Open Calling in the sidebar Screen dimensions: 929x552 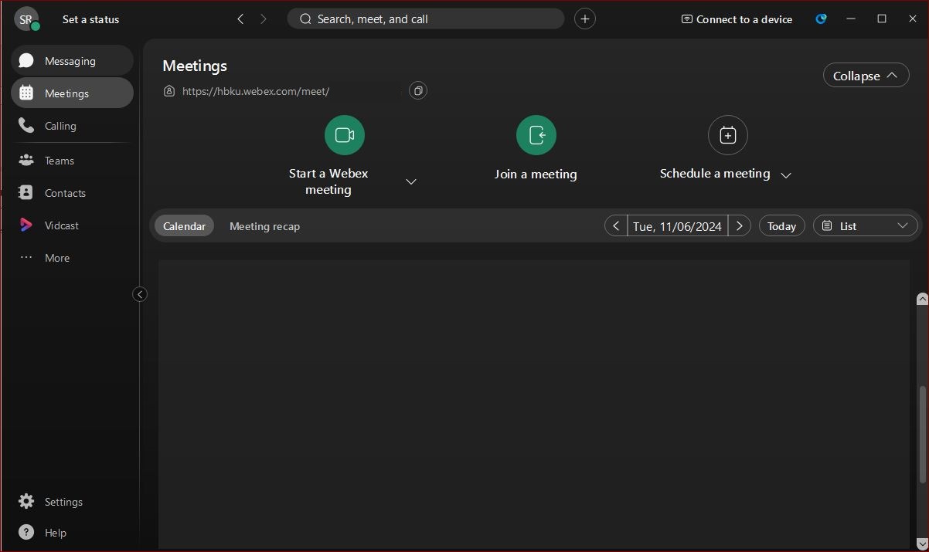[x=72, y=125]
